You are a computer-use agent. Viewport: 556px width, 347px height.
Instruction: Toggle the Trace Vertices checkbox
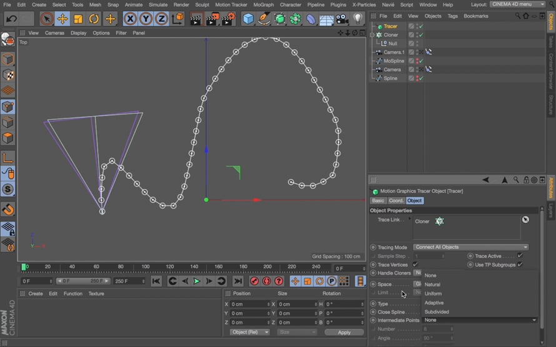pos(415,265)
